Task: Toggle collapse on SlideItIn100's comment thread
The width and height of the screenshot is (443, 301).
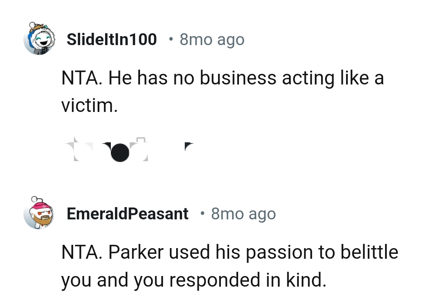Action: coord(39,40)
